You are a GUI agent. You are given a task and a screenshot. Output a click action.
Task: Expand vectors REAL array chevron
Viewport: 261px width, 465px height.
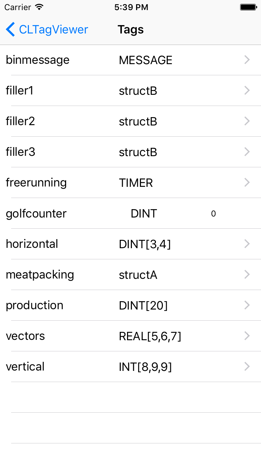coord(247,336)
